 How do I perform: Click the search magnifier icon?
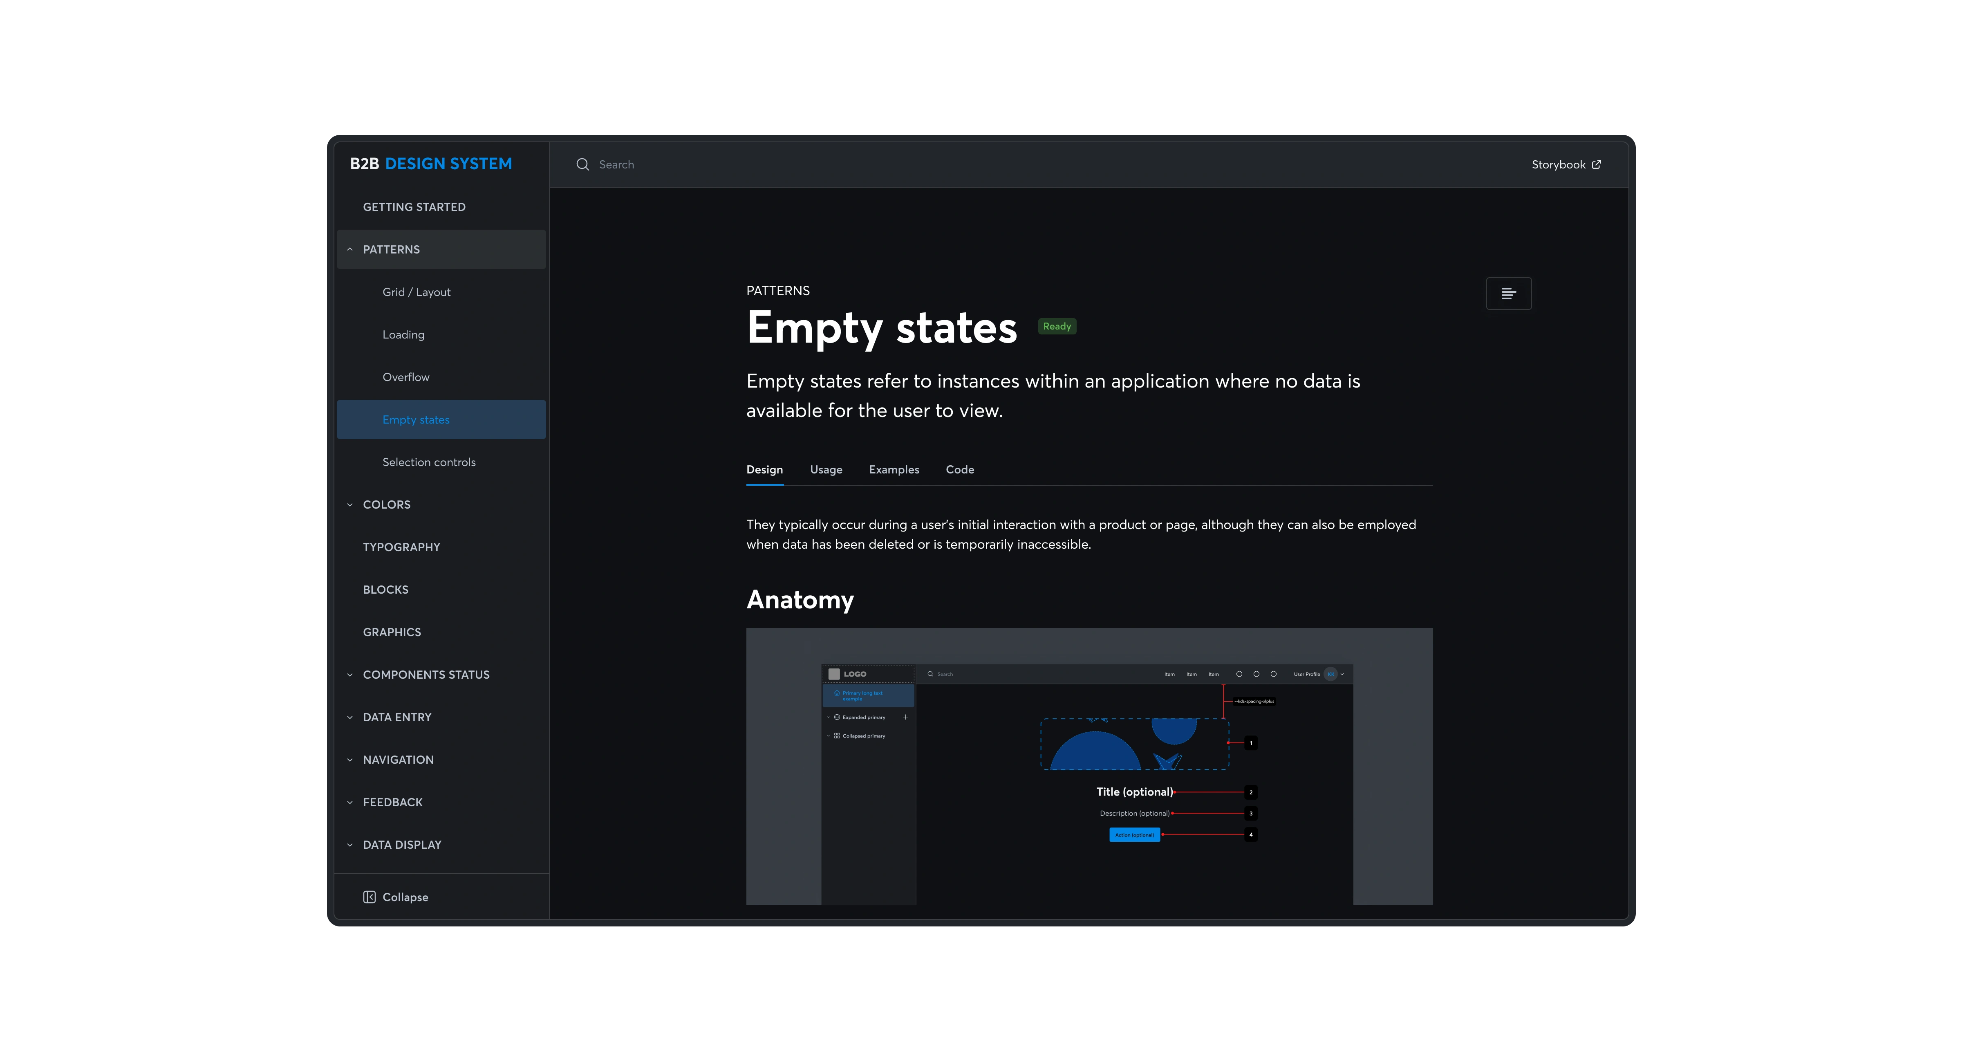(x=582, y=165)
